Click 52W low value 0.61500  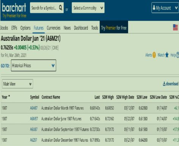point(143,129)
